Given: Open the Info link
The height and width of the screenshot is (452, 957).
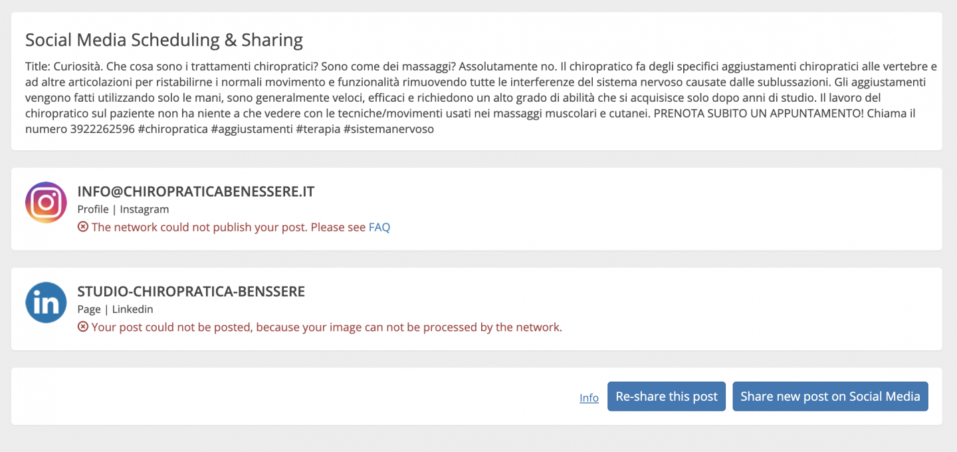Looking at the screenshot, I should click(589, 397).
